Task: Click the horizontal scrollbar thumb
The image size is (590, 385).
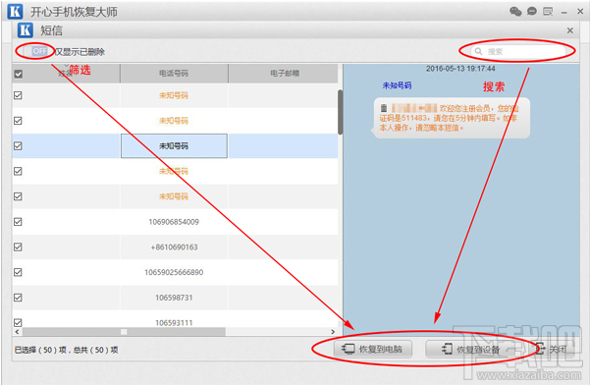Action: point(124,332)
